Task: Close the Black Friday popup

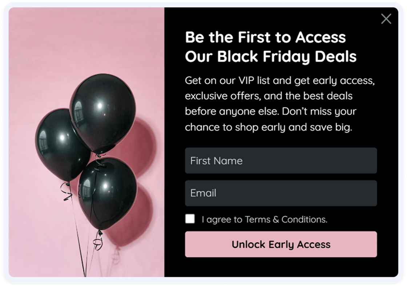Action: [x=386, y=19]
